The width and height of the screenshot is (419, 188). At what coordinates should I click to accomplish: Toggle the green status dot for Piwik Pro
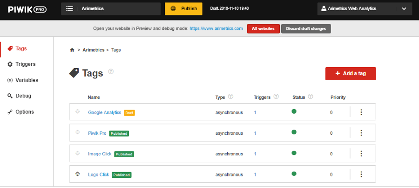click(294, 132)
